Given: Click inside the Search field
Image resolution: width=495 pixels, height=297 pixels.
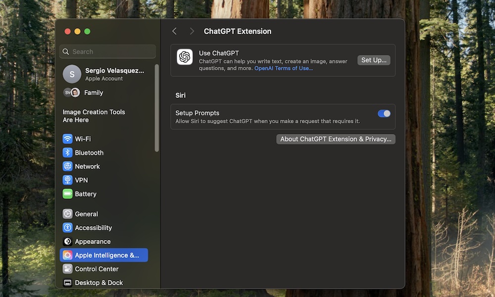Looking at the screenshot, I should point(107,51).
